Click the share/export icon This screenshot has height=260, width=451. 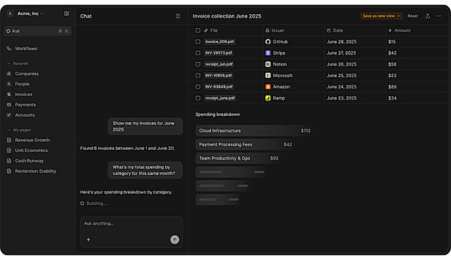pyautogui.click(x=428, y=16)
